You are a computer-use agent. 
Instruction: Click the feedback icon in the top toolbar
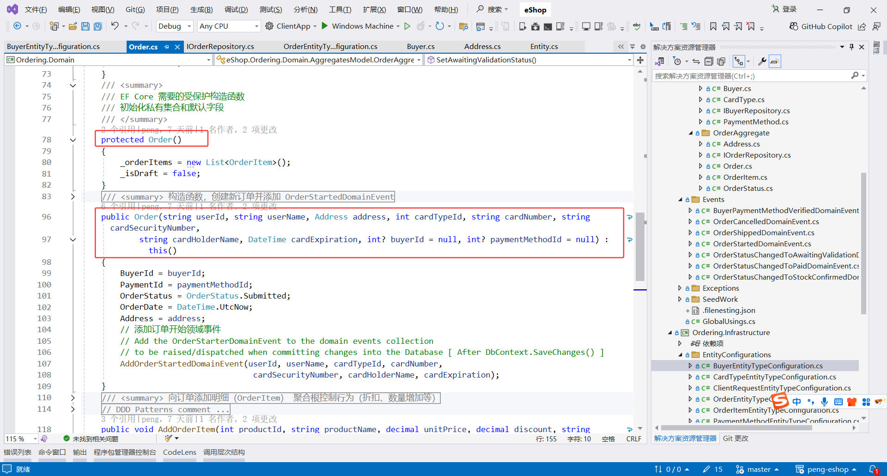pyautogui.click(x=876, y=26)
